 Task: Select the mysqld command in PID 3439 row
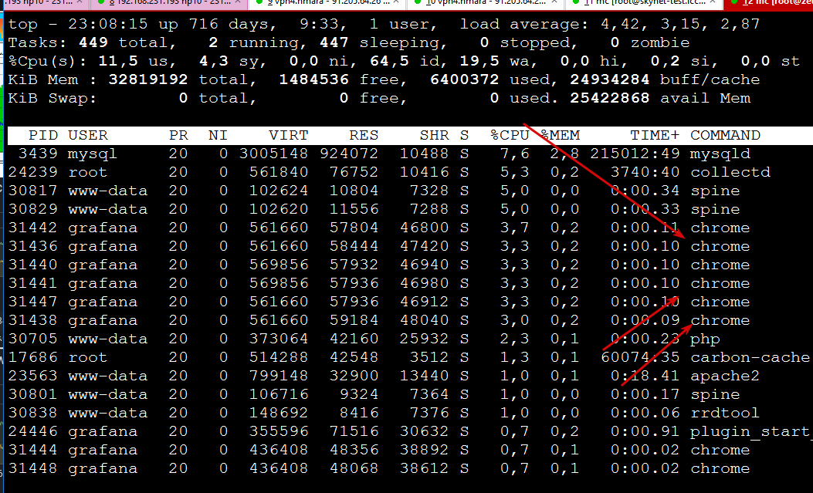(720, 154)
